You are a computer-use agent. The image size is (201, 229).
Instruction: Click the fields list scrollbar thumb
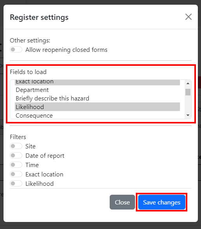(x=188, y=92)
